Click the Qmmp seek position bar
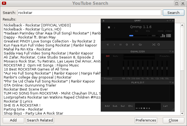This screenshot has height=126, width=187. click(x=138, y=39)
